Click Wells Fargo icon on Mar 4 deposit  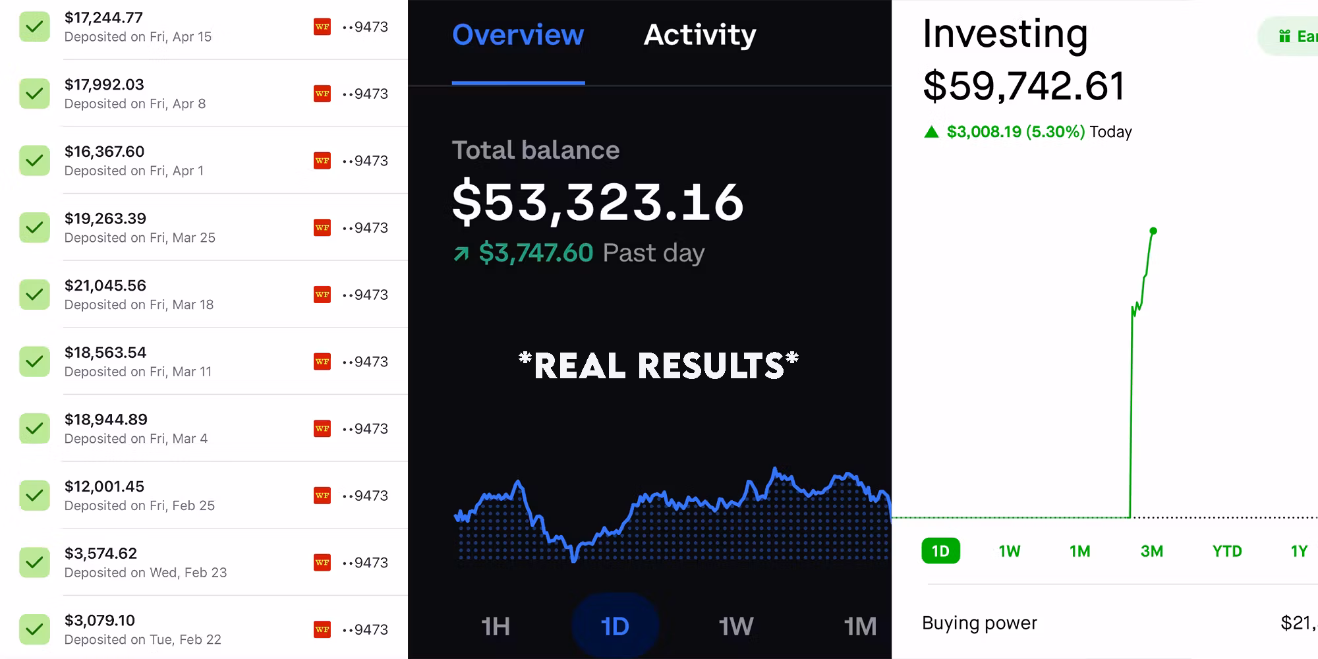(322, 428)
